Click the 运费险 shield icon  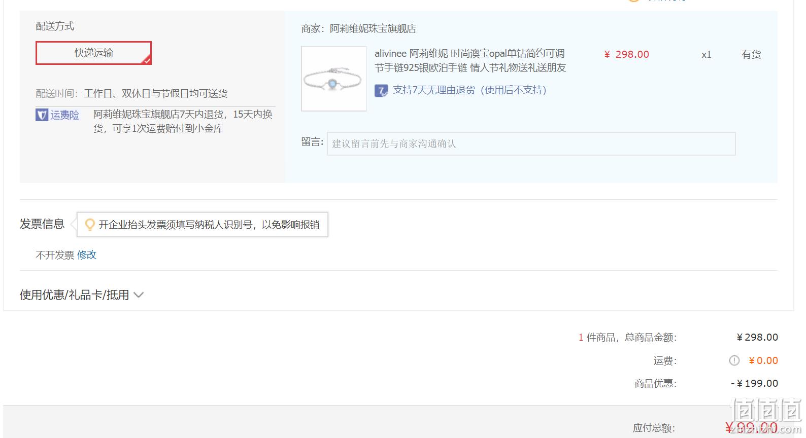[x=42, y=115]
